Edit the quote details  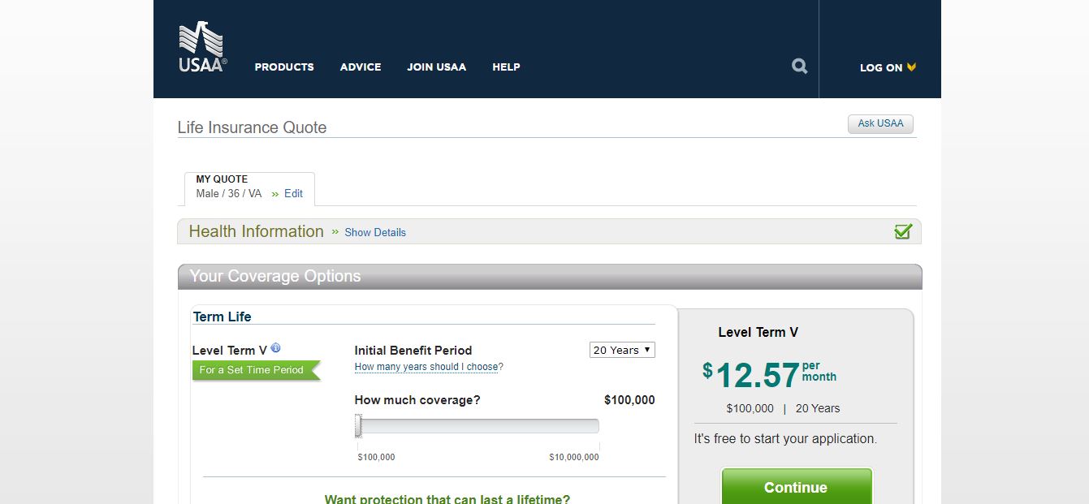[292, 193]
